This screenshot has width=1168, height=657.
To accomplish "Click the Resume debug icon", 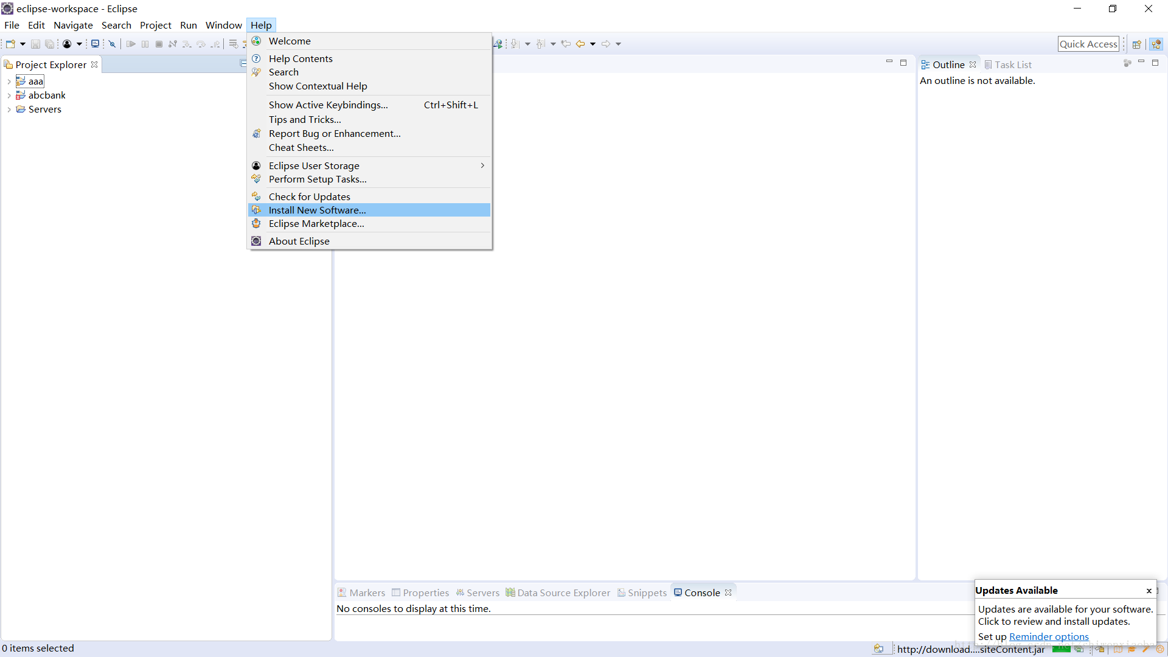I will pos(131,44).
